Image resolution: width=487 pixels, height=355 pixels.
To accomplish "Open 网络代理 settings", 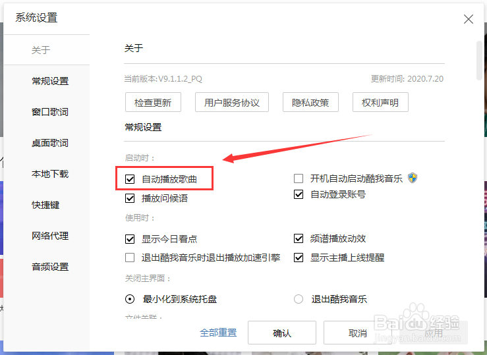I will (50, 236).
